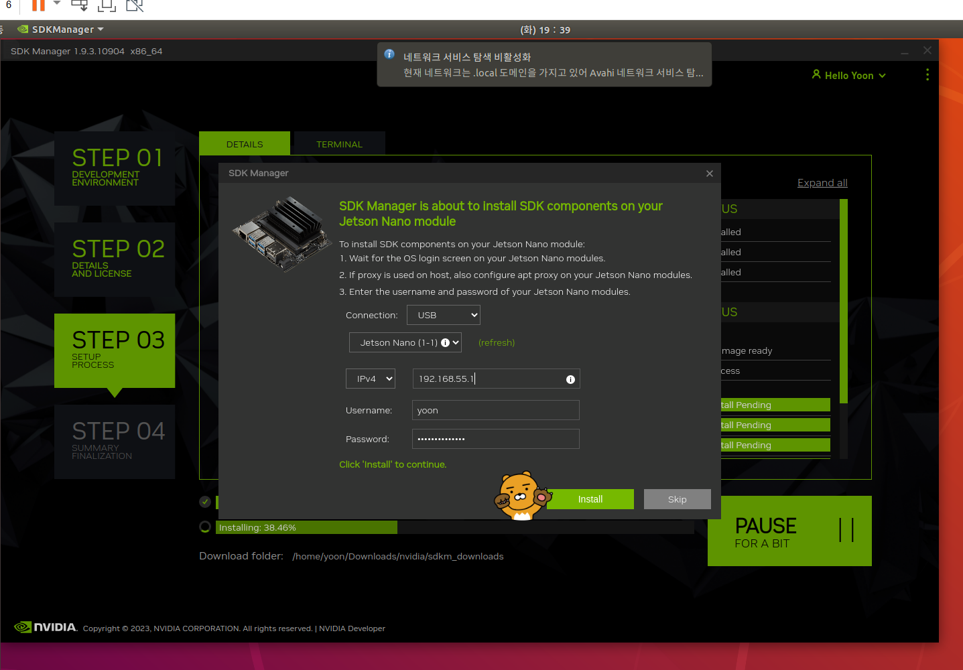Click the Installing 38.46% progress bar
963x670 pixels.
(454, 527)
